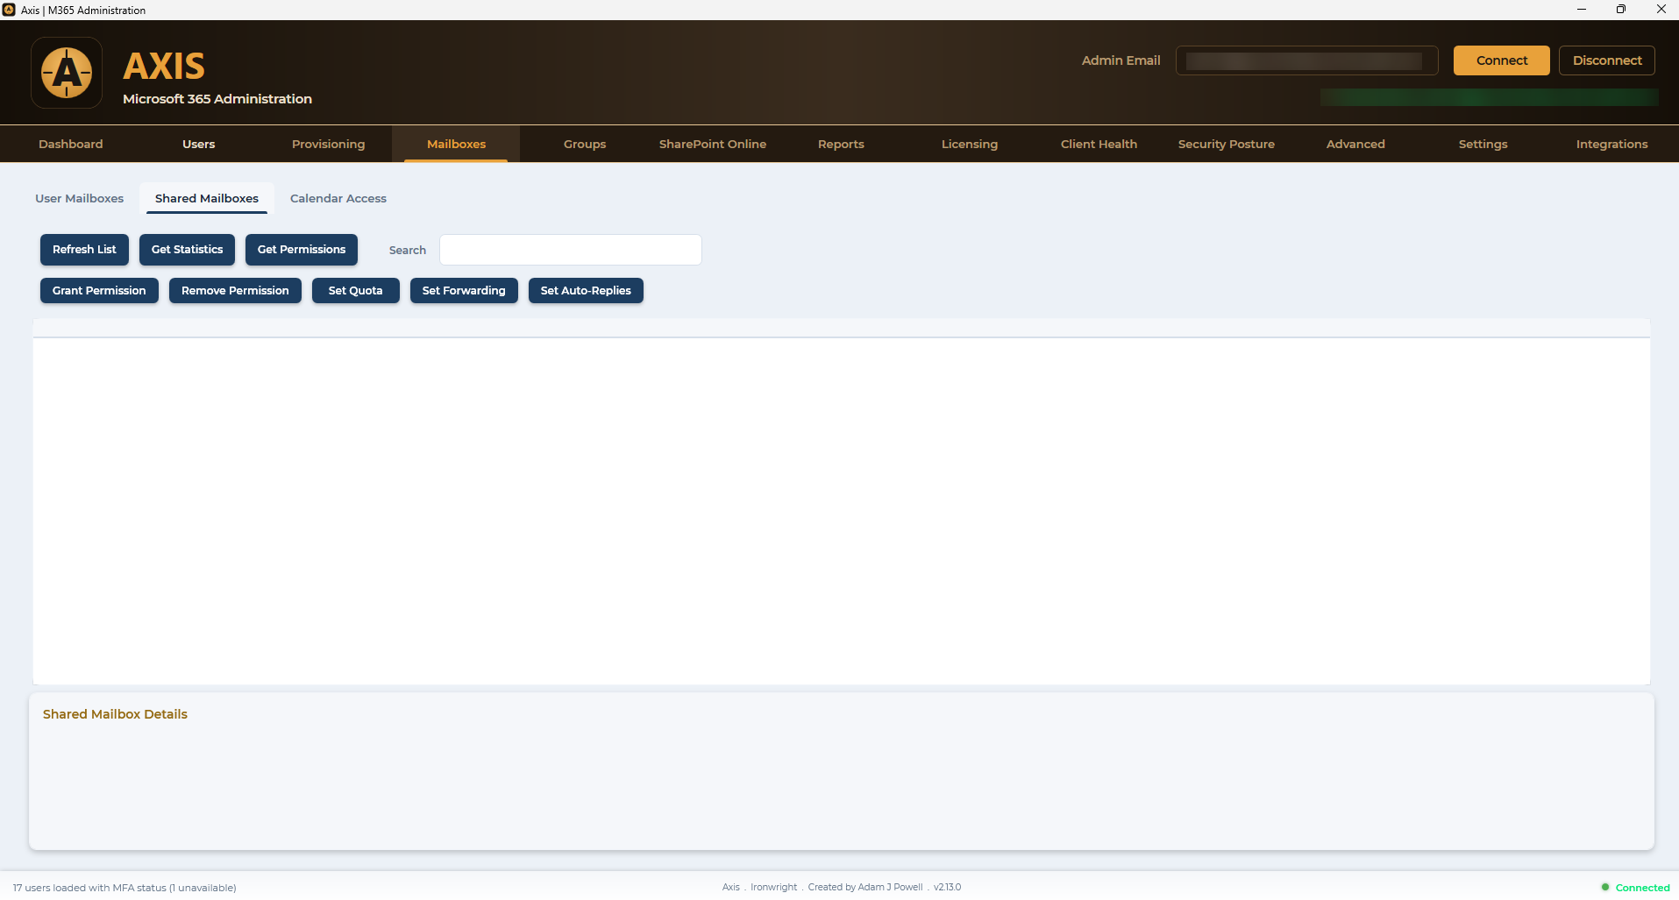This screenshot has height=900, width=1679.
Task: Click the AXIS logo icon
Action: pos(67,73)
